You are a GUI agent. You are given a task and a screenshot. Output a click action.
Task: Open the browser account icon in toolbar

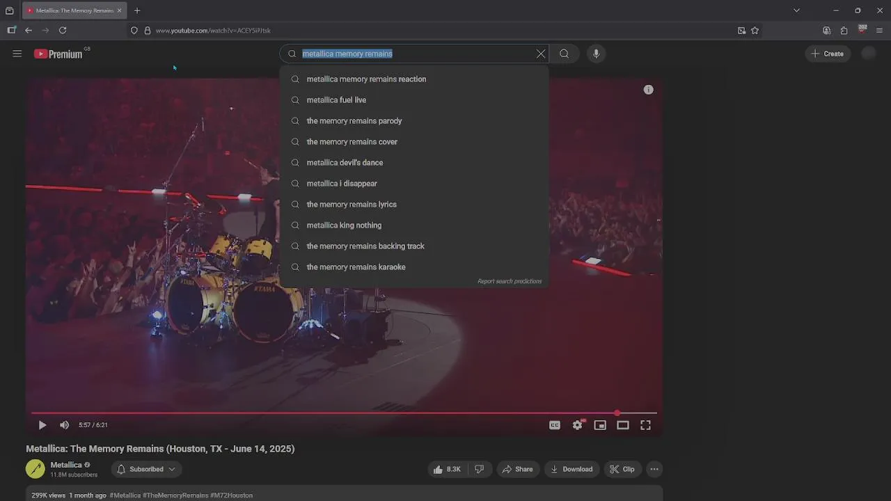826,31
